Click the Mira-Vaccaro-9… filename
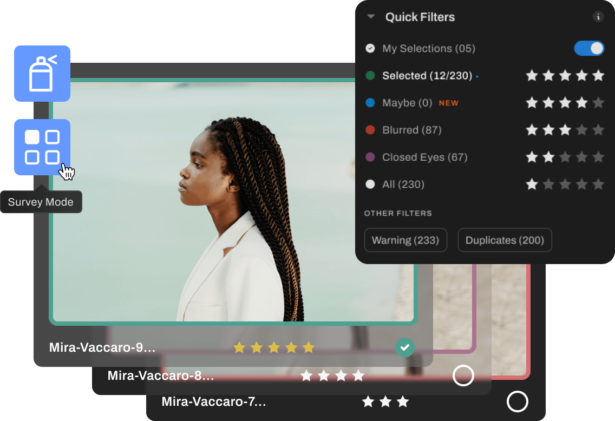 click(102, 347)
